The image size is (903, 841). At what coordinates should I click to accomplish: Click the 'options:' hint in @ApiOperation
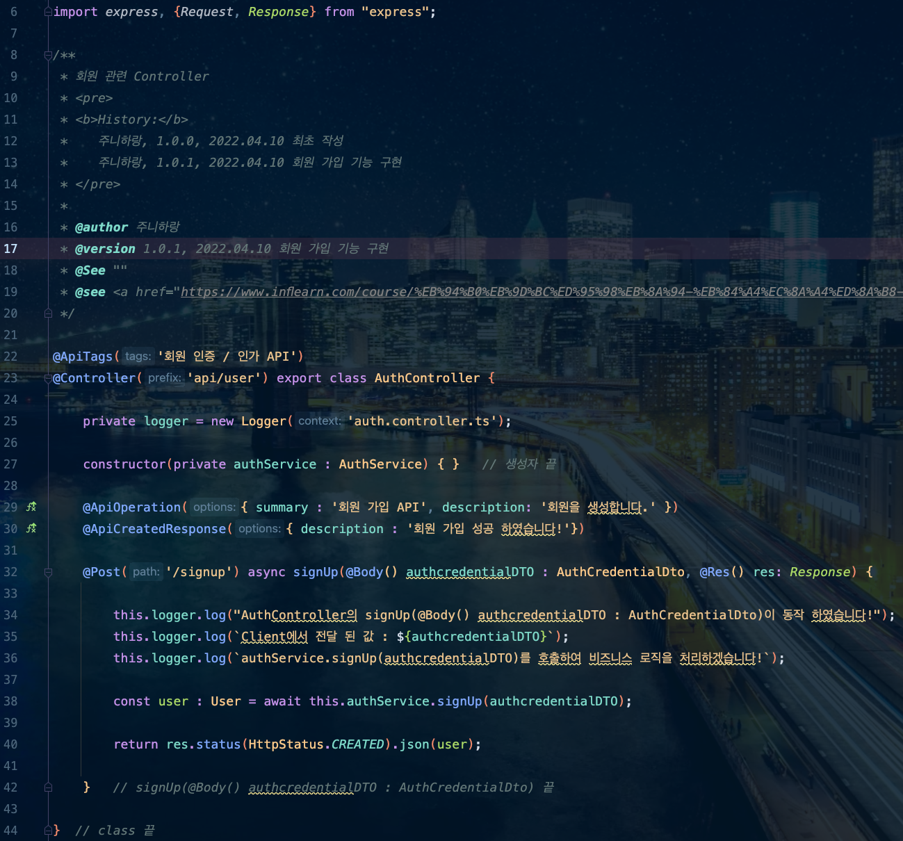214,507
